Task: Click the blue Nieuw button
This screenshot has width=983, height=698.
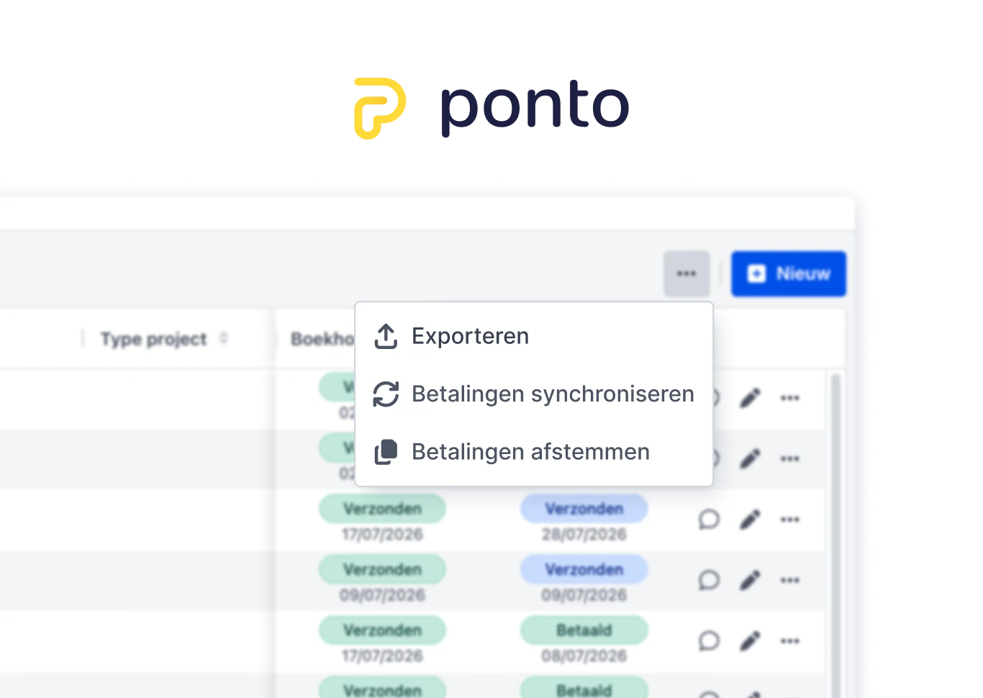Action: pos(789,273)
